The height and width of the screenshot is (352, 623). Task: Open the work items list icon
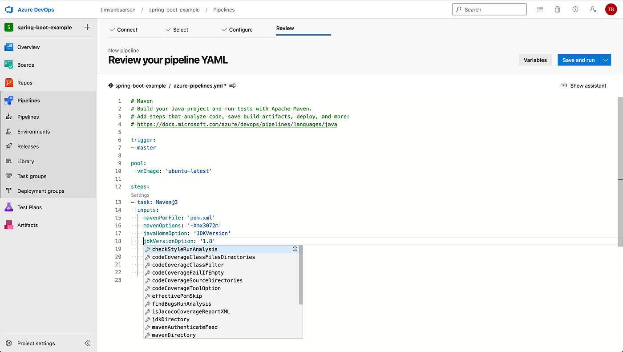pos(540,9)
